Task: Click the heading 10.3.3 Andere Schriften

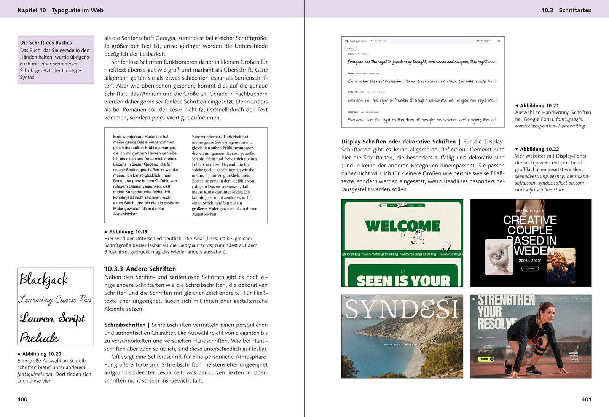Action: tap(140, 269)
